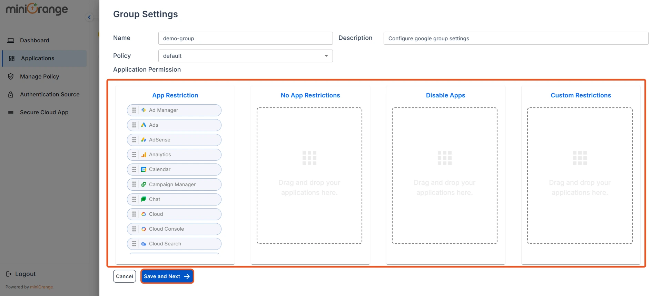Follow the miniOrange link in the footer
Image resolution: width=661 pixels, height=296 pixels.
[41, 287]
